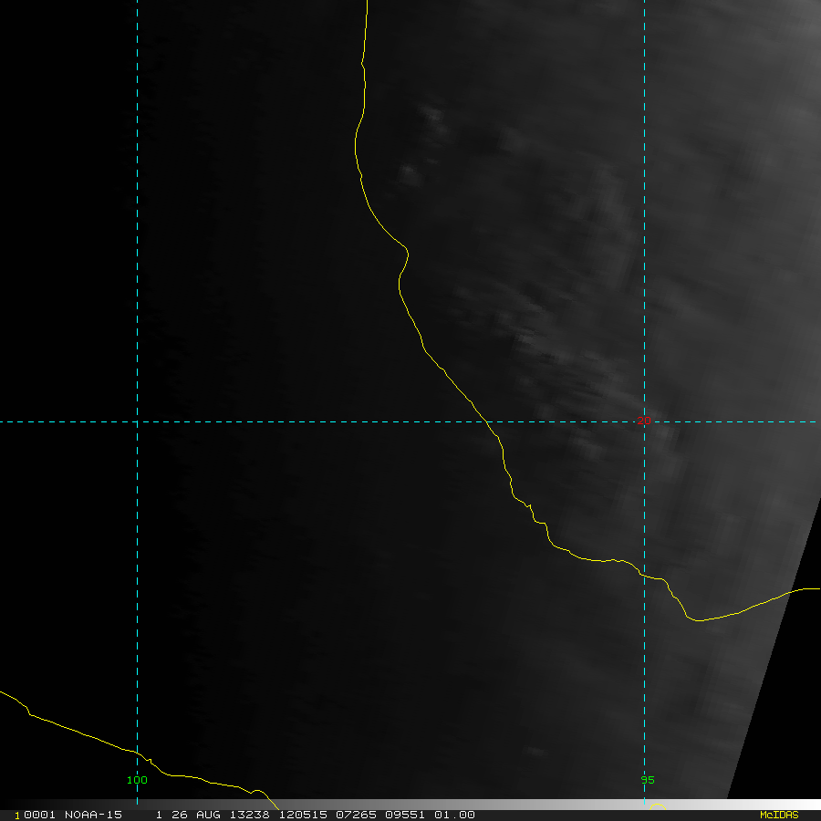Click the 01.00 resolution value
This screenshot has width=821, height=821.
click(x=454, y=815)
